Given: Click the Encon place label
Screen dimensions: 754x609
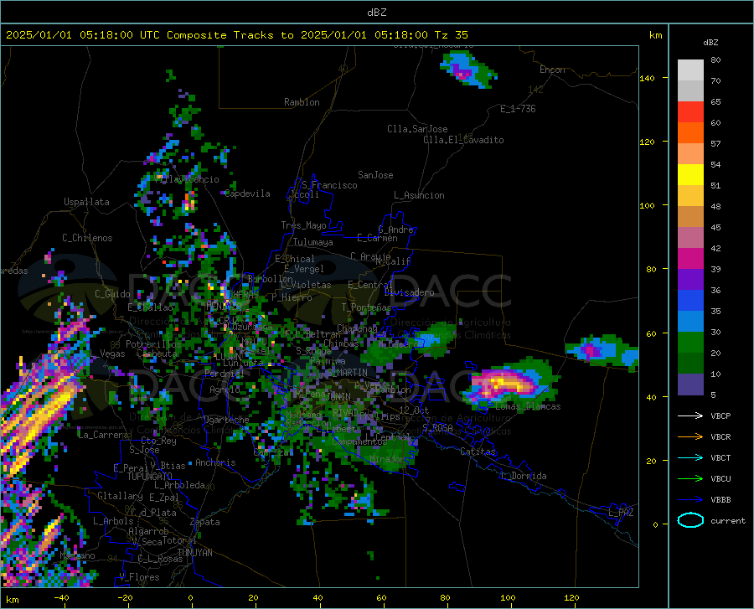Looking at the screenshot, I should 552,70.
